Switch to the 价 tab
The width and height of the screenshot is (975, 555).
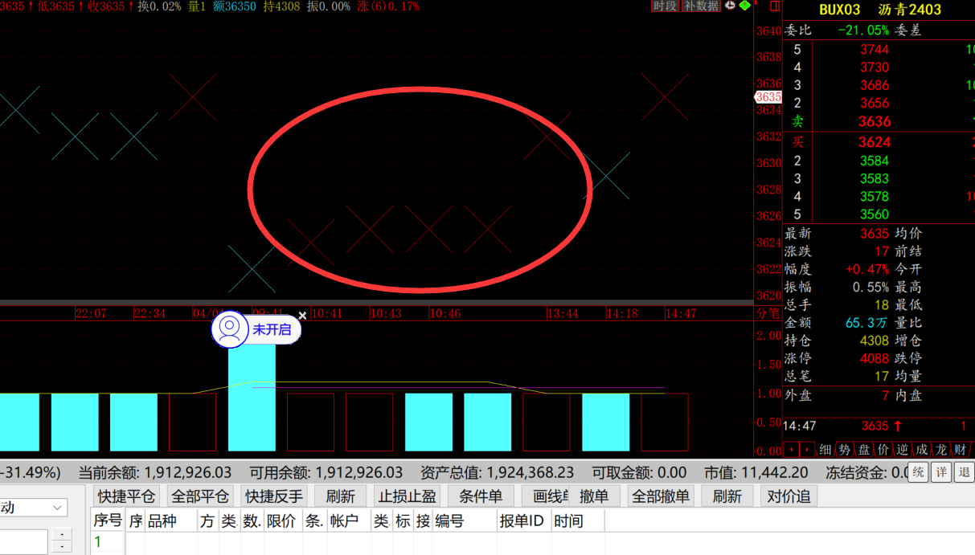point(883,450)
